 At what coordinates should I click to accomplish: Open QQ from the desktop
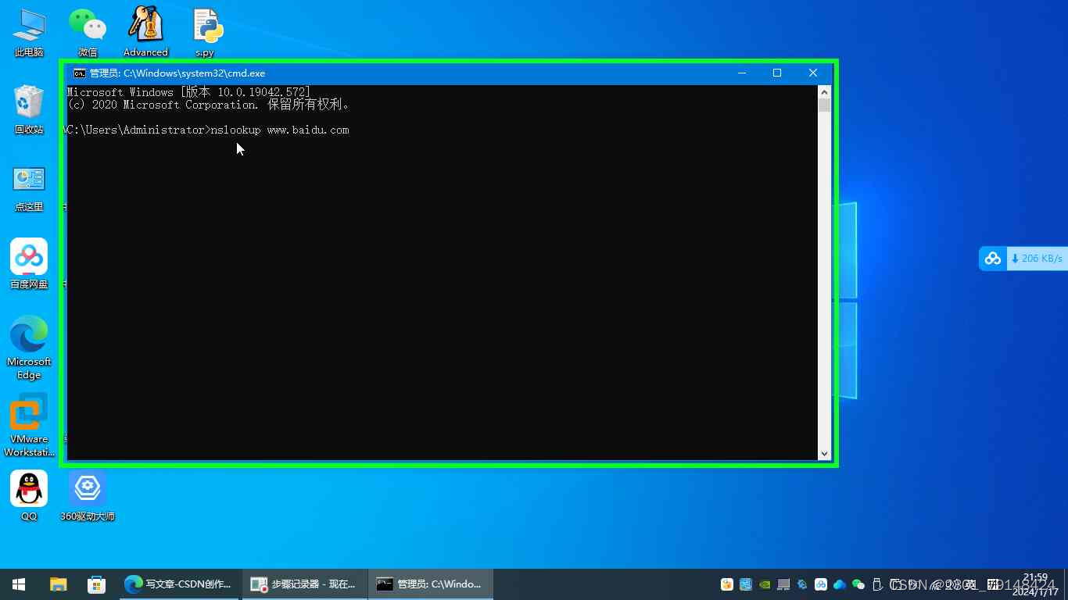click(29, 484)
